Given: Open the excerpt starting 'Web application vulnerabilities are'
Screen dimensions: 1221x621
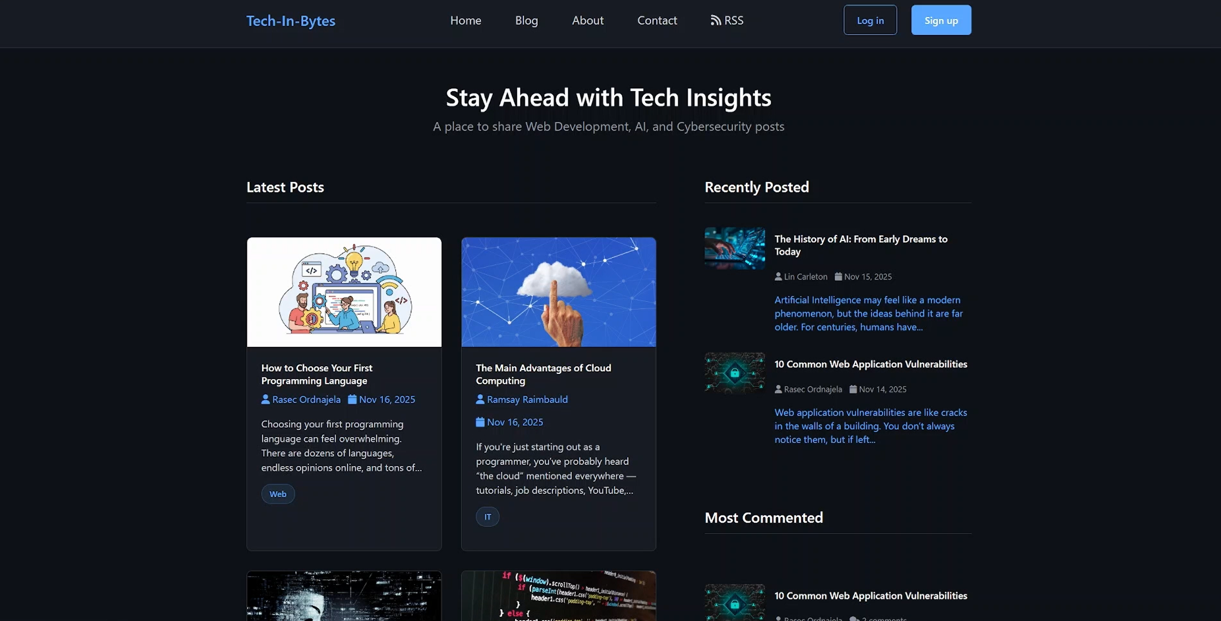Looking at the screenshot, I should coord(871,425).
